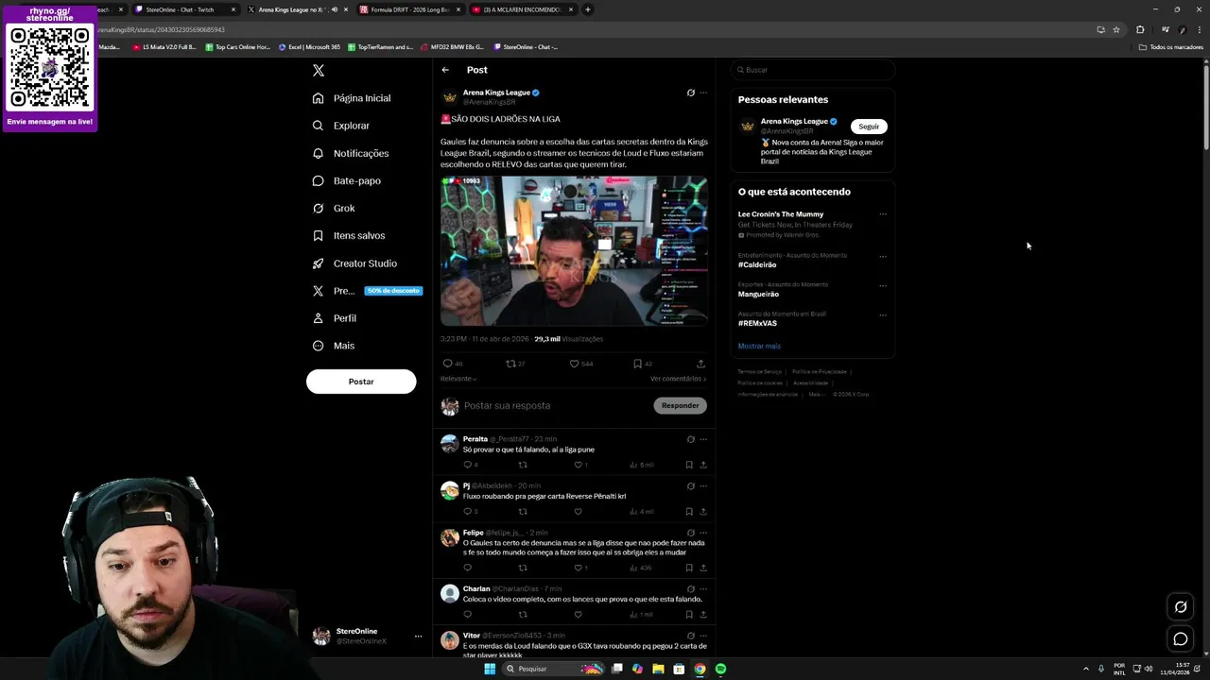Bookmark Pj's reply

click(x=689, y=512)
